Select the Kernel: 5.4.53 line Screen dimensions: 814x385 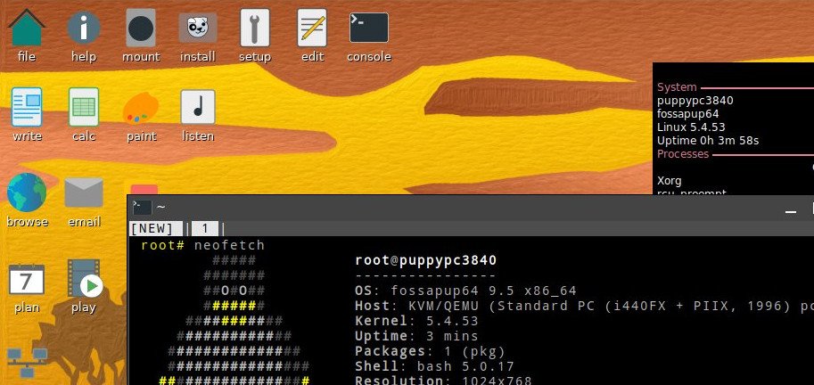416,321
